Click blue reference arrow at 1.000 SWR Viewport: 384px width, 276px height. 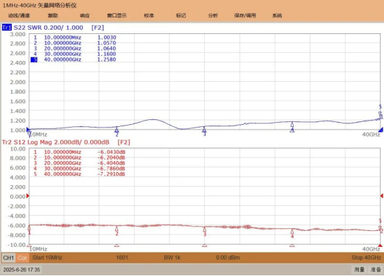coord(28,129)
